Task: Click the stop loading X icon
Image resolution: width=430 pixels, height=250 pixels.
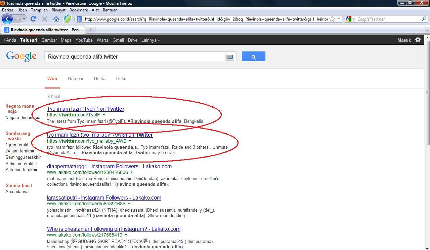Action: (45, 19)
